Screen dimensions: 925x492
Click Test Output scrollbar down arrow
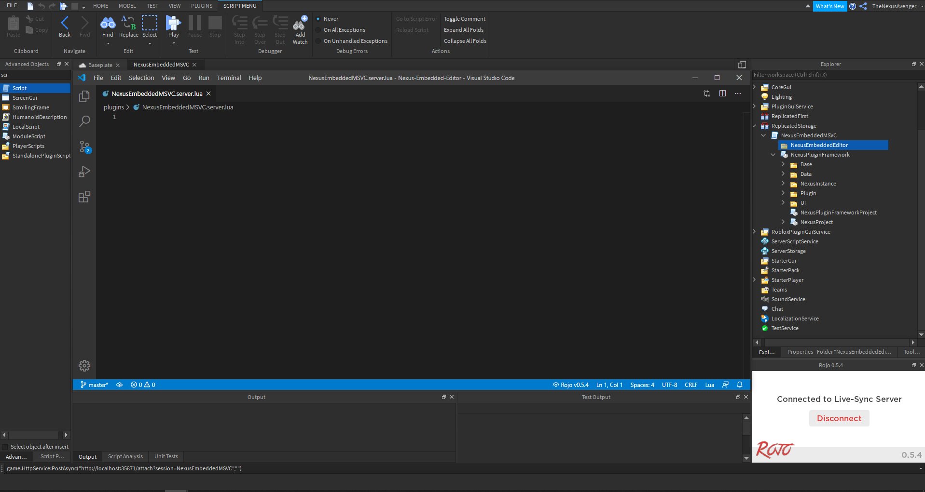pyautogui.click(x=746, y=458)
